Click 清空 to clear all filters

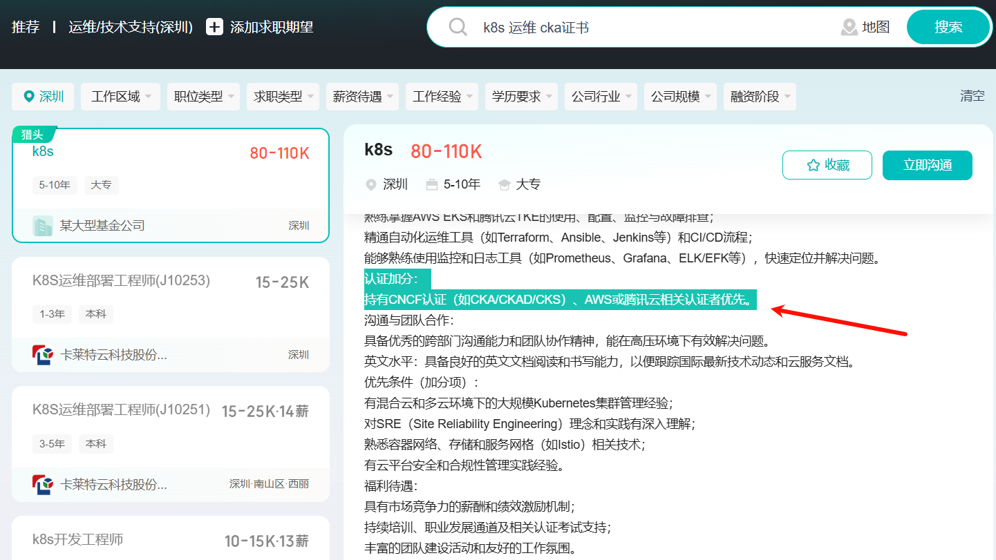click(972, 96)
